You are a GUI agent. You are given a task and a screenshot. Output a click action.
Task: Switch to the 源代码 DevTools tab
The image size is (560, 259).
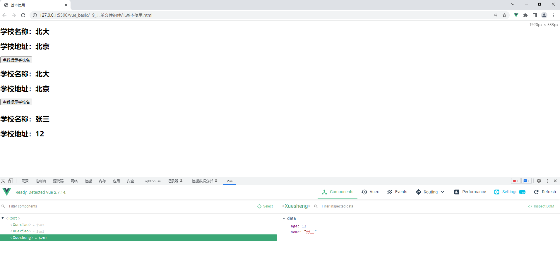coord(58,181)
